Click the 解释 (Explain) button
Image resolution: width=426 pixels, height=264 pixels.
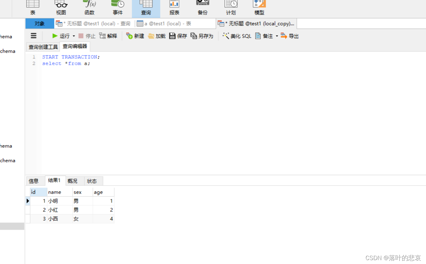pyautogui.click(x=108, y=36)
